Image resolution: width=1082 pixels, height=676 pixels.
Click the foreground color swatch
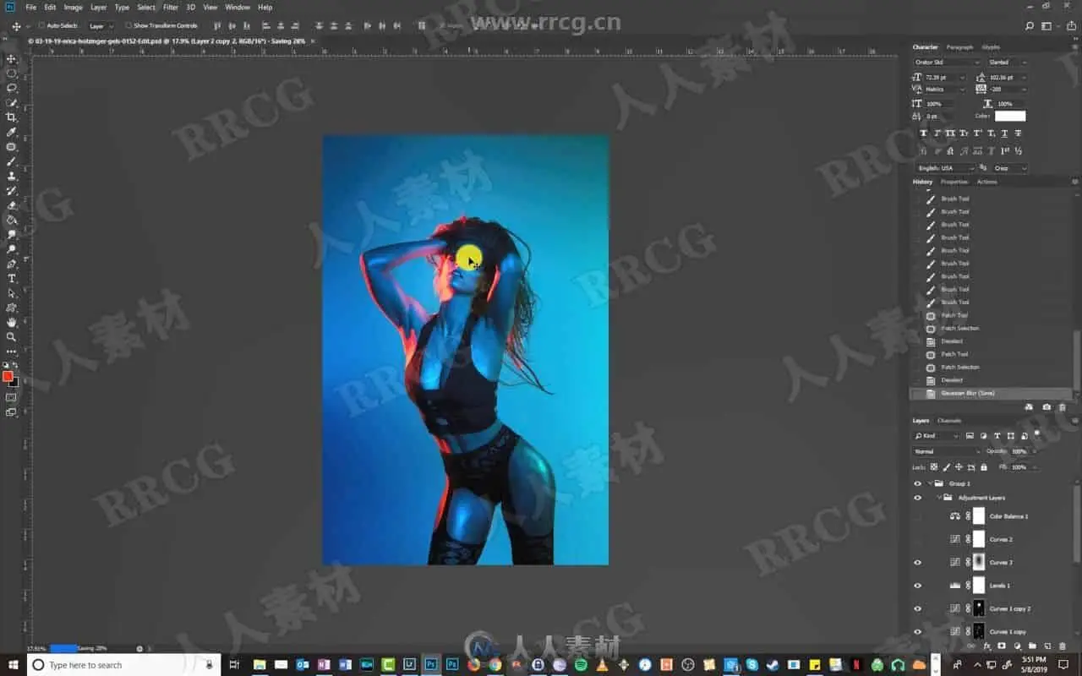[x=8, y=376]
